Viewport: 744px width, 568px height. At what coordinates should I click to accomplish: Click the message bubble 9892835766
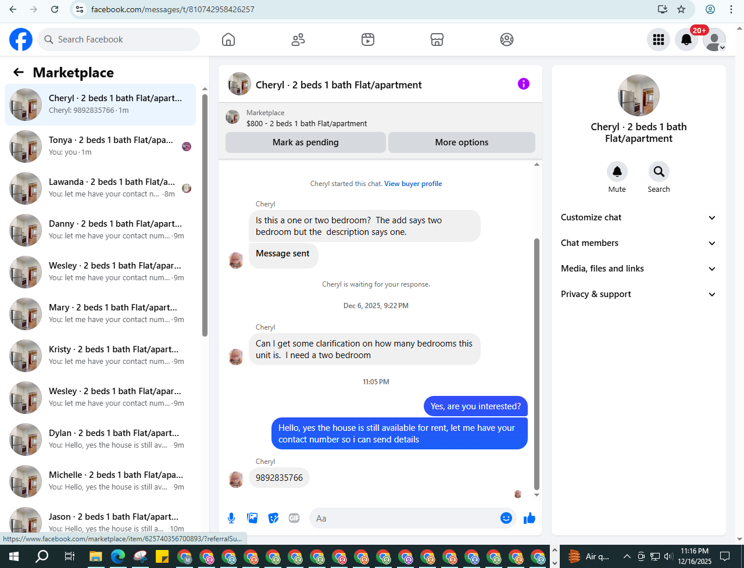(x=280, y=478)
